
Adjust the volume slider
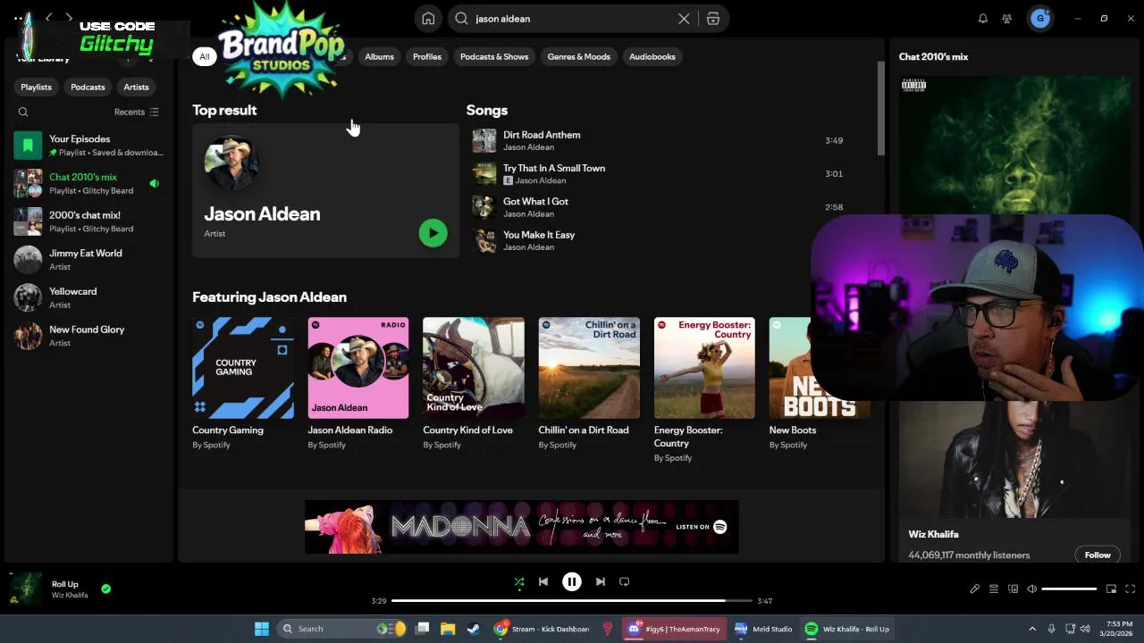click(x=1069, y=589)
